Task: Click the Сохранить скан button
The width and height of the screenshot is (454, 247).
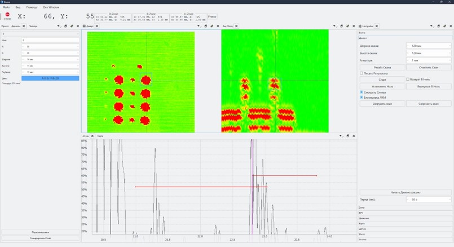Action: pyautogui.click(x=429, y=104)
